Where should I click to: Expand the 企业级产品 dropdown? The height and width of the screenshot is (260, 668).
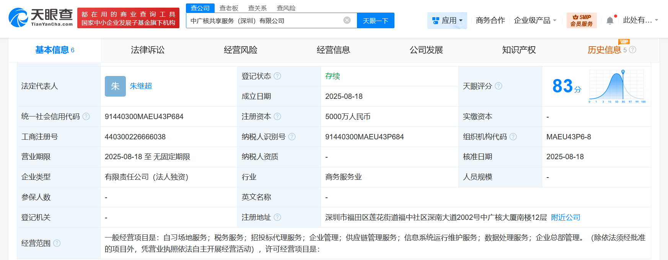coord(535,21)
